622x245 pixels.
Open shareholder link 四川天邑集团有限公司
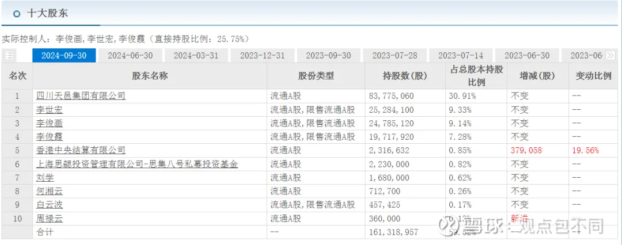81,96
